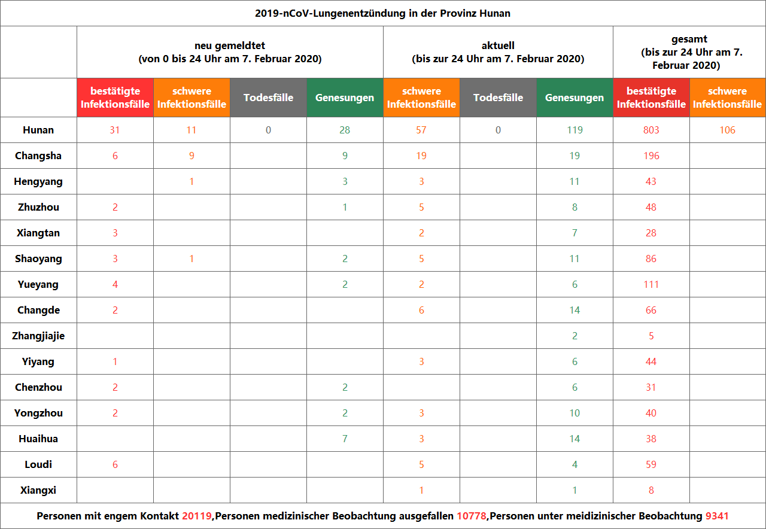Click the Zhangjiajie row label

pyautogui.click(x=38, y=336)
